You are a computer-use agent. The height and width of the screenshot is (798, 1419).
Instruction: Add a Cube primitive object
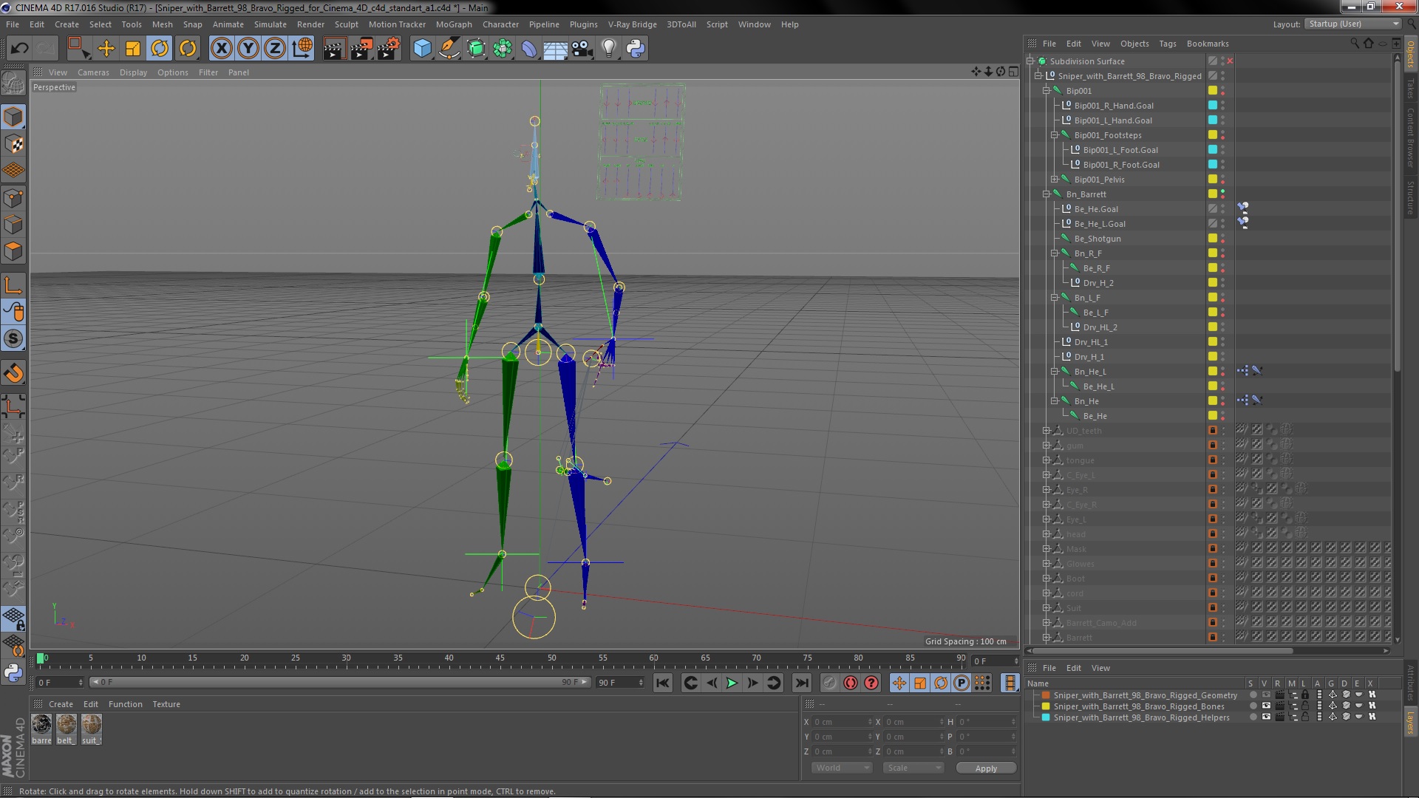(x=422, y=49)
